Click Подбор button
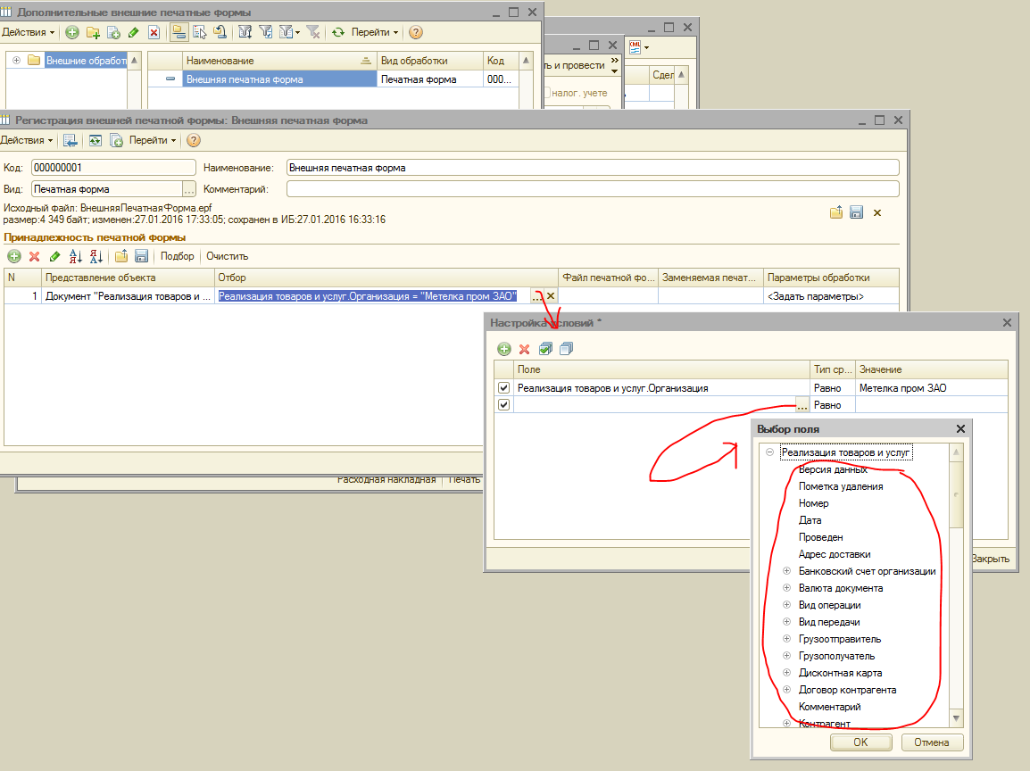The image size is (1030, 771). coord(178,256)
